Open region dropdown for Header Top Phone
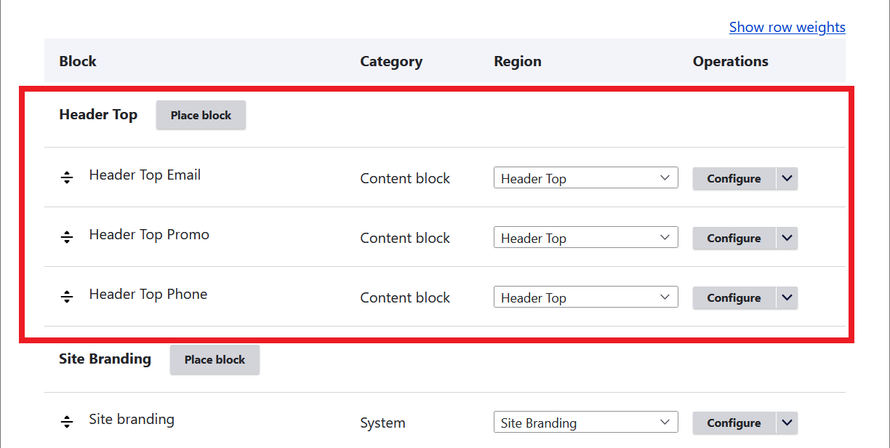The width and height of the screenshot is (890, 448). (x=585, y=297)
